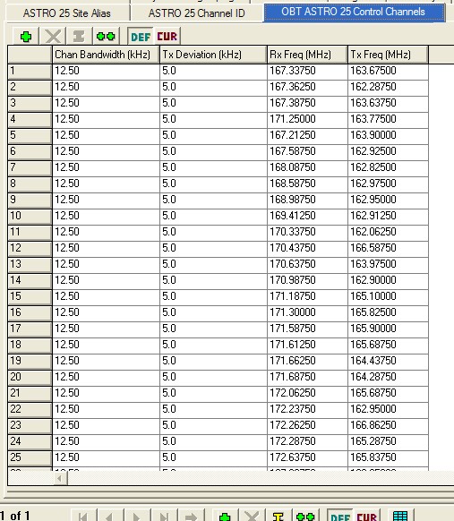Click Tx Freq cell 163.67500
This screenshot has height=521, width=454.
click(x=389, y=72)
